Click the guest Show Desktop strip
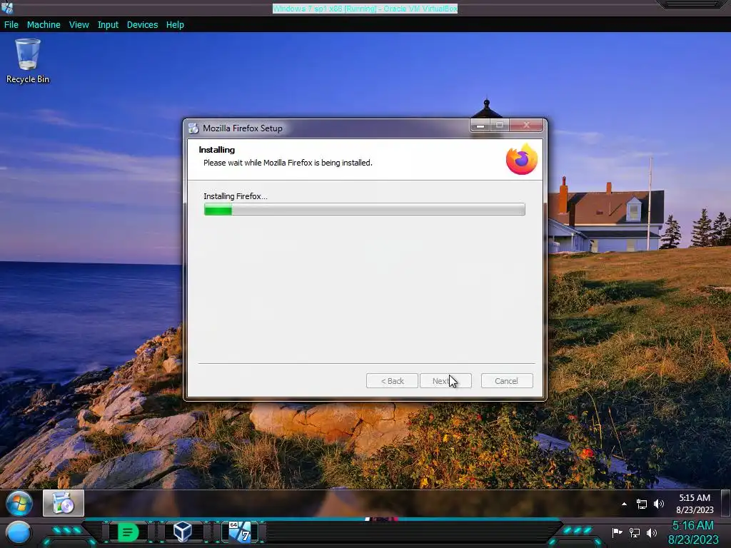Screen dimensions: 731x548 (725, 503)
